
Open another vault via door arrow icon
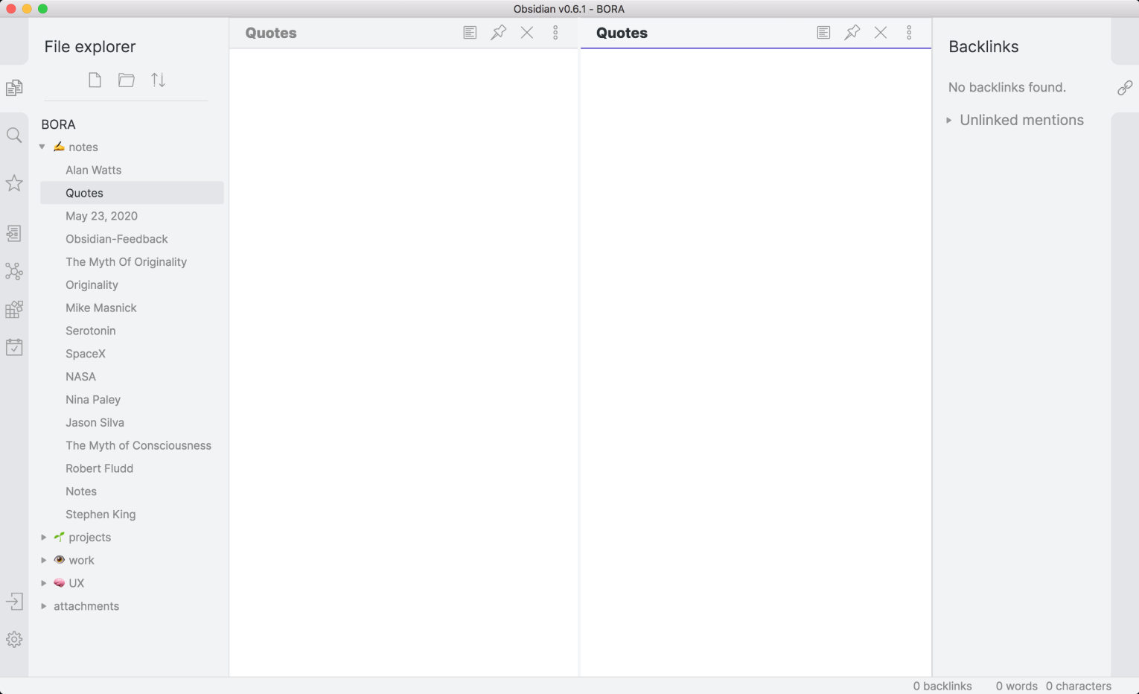14,602
